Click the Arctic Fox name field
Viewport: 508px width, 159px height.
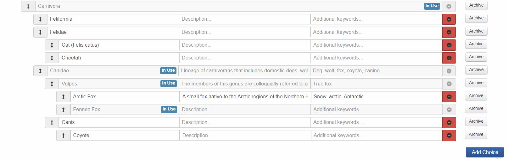125,97
